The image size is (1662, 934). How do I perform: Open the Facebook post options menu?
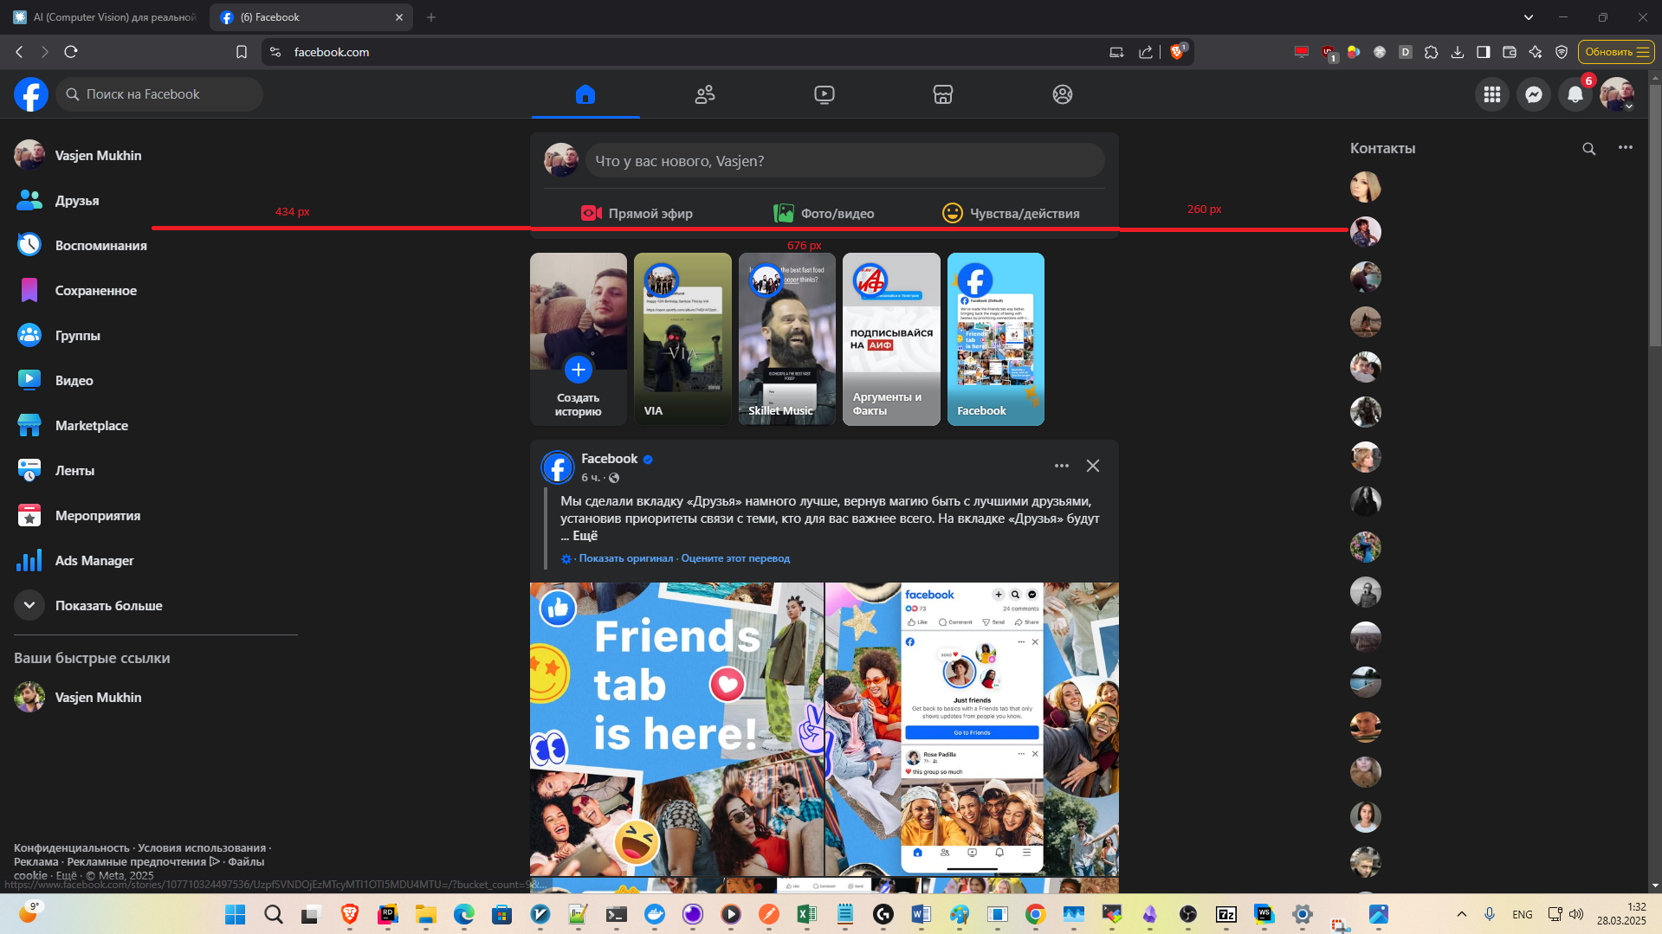pos(1062,466)
